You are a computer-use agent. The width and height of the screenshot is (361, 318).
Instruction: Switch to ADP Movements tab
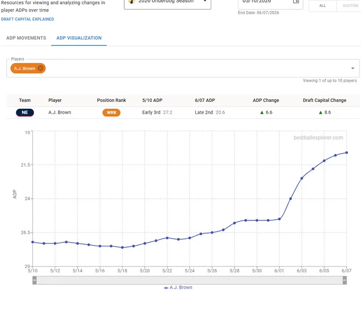pos(26,38)
